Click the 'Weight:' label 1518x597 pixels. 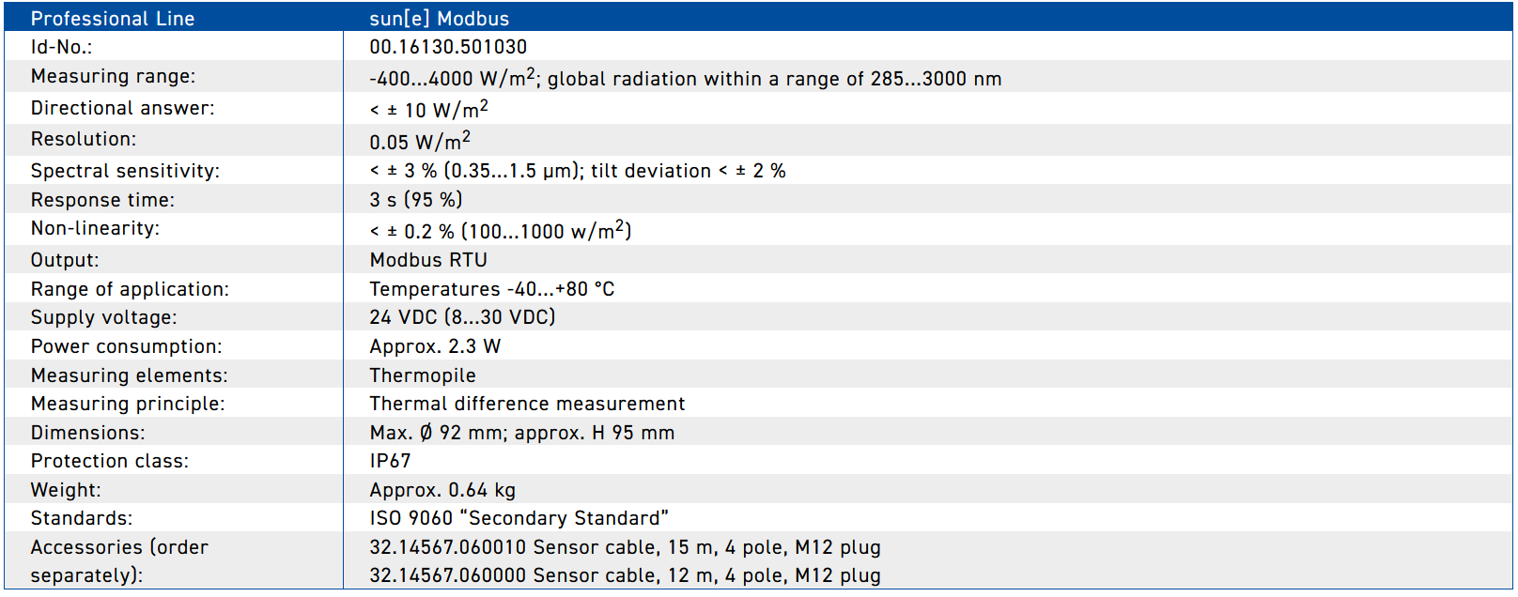pyautogui.click(x=66, y=490)
